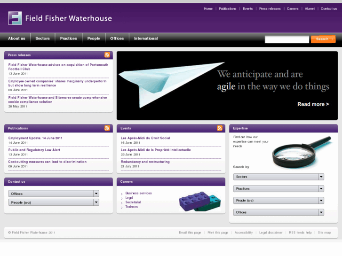Open the Sectors menu
Screen dimensions: 342x256
[x=42, y=39]
